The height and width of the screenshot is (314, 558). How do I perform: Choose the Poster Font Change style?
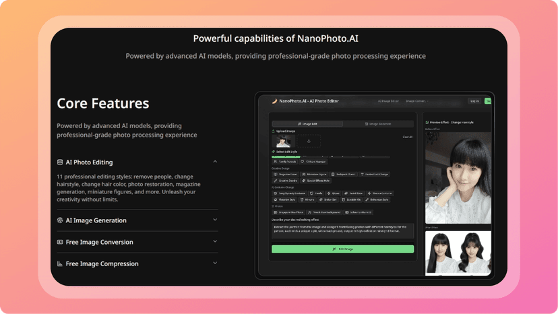375,175
